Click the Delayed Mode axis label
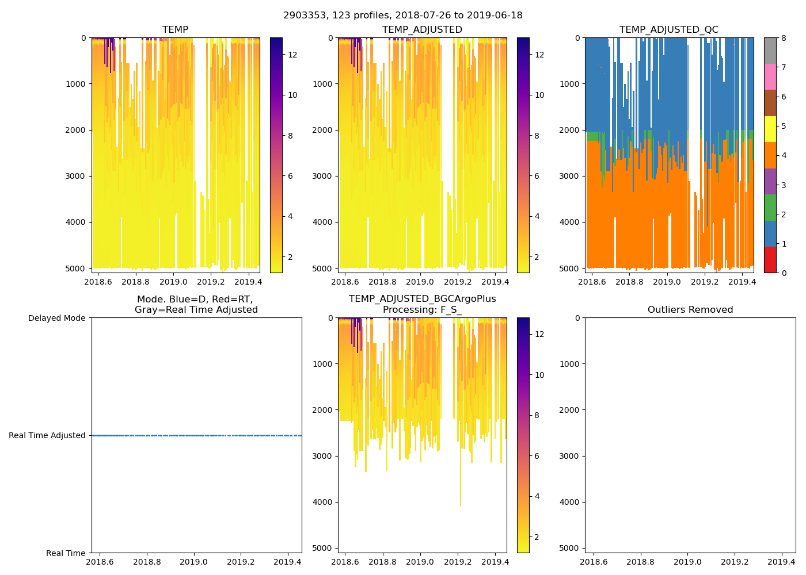 coord(56,318)
